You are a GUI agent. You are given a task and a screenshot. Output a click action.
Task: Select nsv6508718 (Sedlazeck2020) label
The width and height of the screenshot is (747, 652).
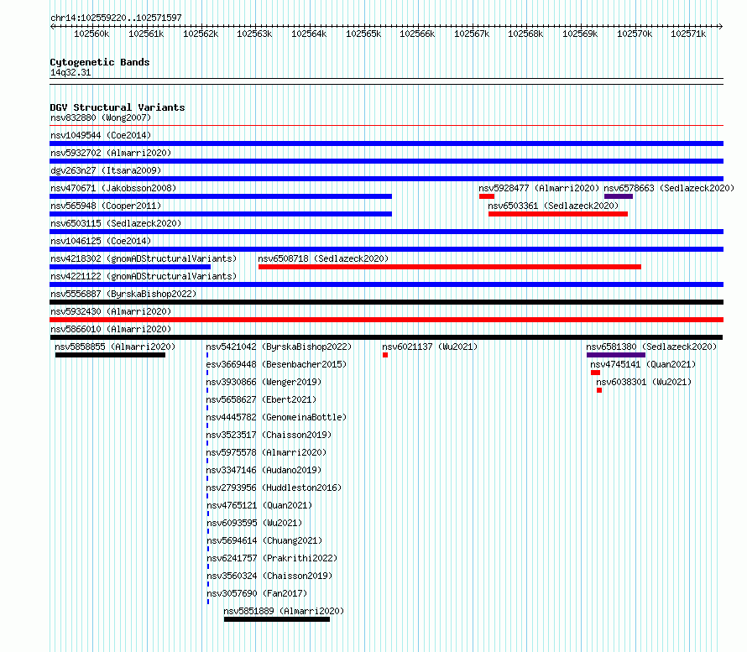pos(323,258)
